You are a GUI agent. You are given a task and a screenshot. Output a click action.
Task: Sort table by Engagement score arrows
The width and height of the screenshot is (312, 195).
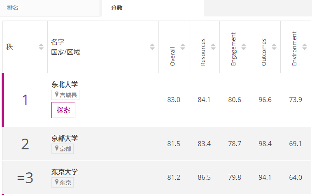[x=244, y=47]
